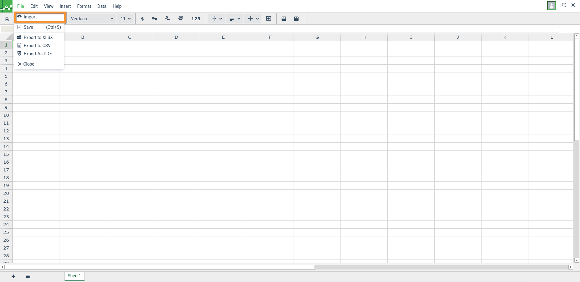Open the Verdana font family dropdown
This screenshot has height=282, width=580.
click(92, 19)
